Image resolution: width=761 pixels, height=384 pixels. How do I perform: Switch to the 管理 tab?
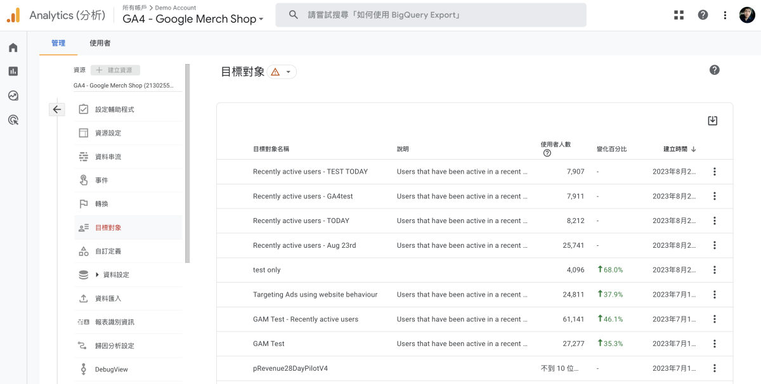[58, 43]
